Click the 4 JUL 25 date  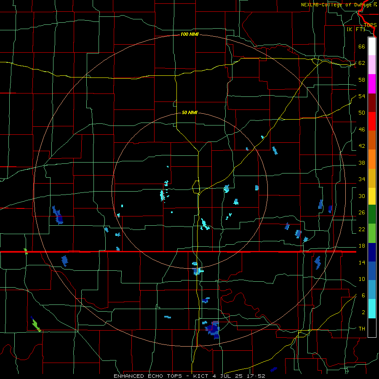(228, 376)
